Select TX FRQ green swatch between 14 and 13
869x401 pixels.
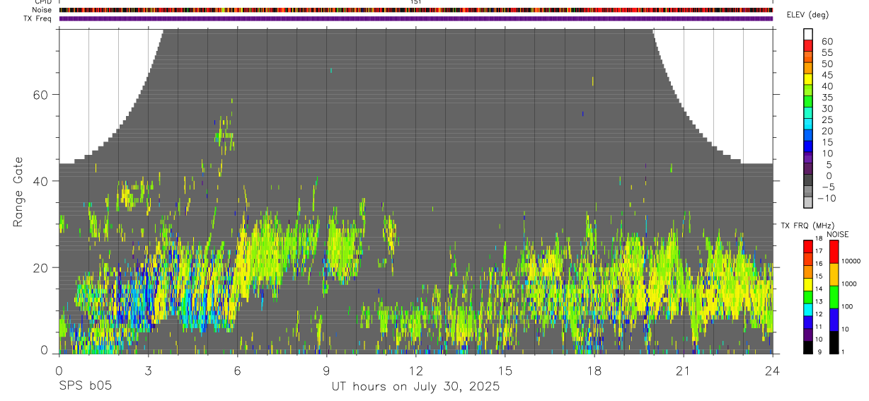[x=808, y=297]
